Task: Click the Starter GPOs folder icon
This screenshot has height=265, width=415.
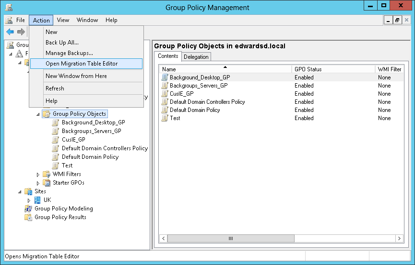Action: click(47, 183)
